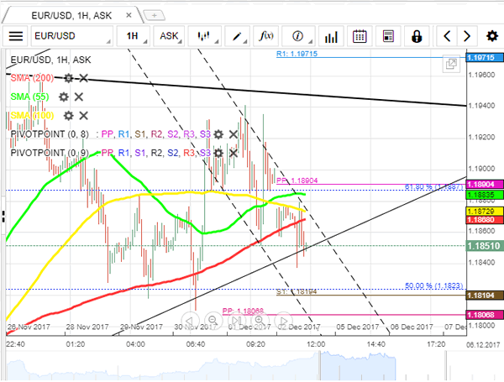The height and width of the screenshot is (382, 504).
Task: Add a new chart tab with plus
Action: (155, 15)
